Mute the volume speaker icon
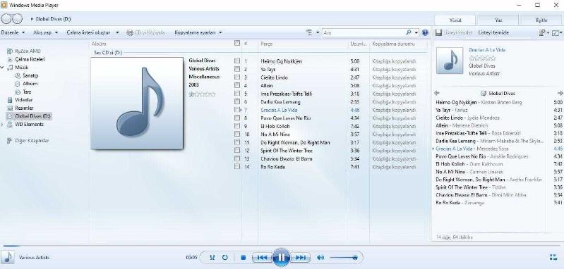 tap(320, 258)
